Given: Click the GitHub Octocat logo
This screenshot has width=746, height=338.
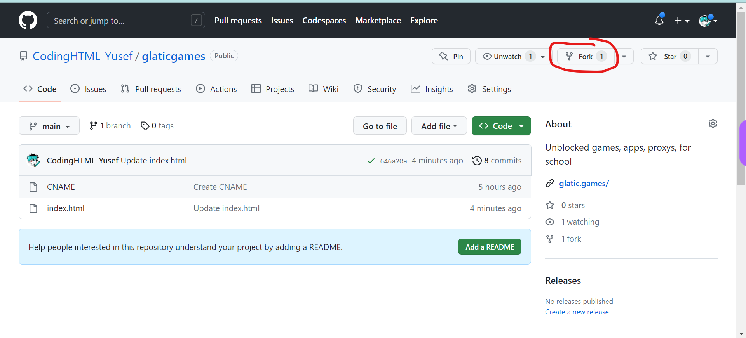Looking at the screenshot, I should pos(28,20).
